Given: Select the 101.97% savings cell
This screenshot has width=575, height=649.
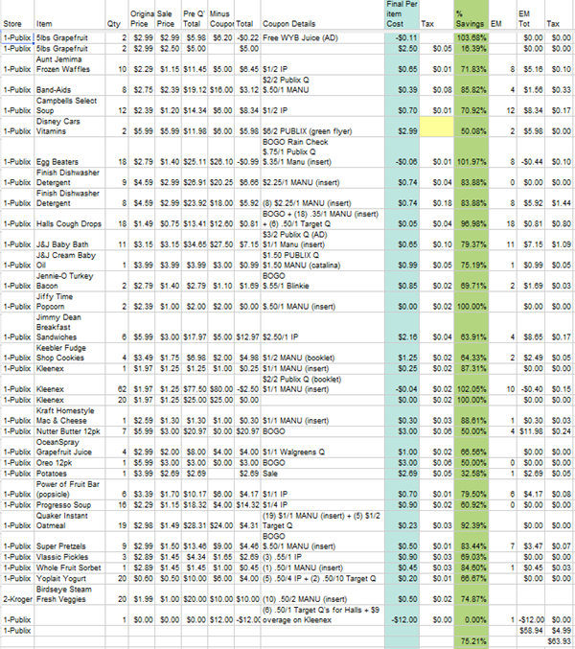Looking at the screenshot, I should tap(471, 151).
